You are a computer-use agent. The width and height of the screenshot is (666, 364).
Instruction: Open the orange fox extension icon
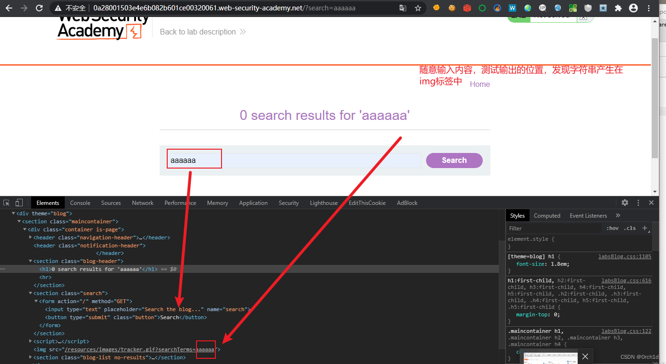coord(436,8)
